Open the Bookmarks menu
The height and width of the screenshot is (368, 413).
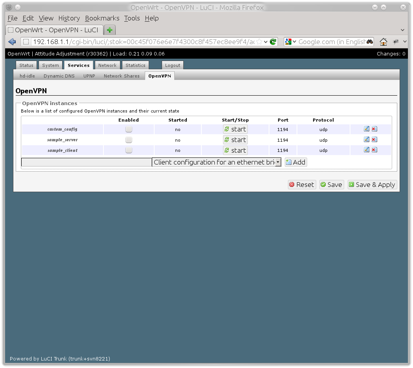click(102, 18)
